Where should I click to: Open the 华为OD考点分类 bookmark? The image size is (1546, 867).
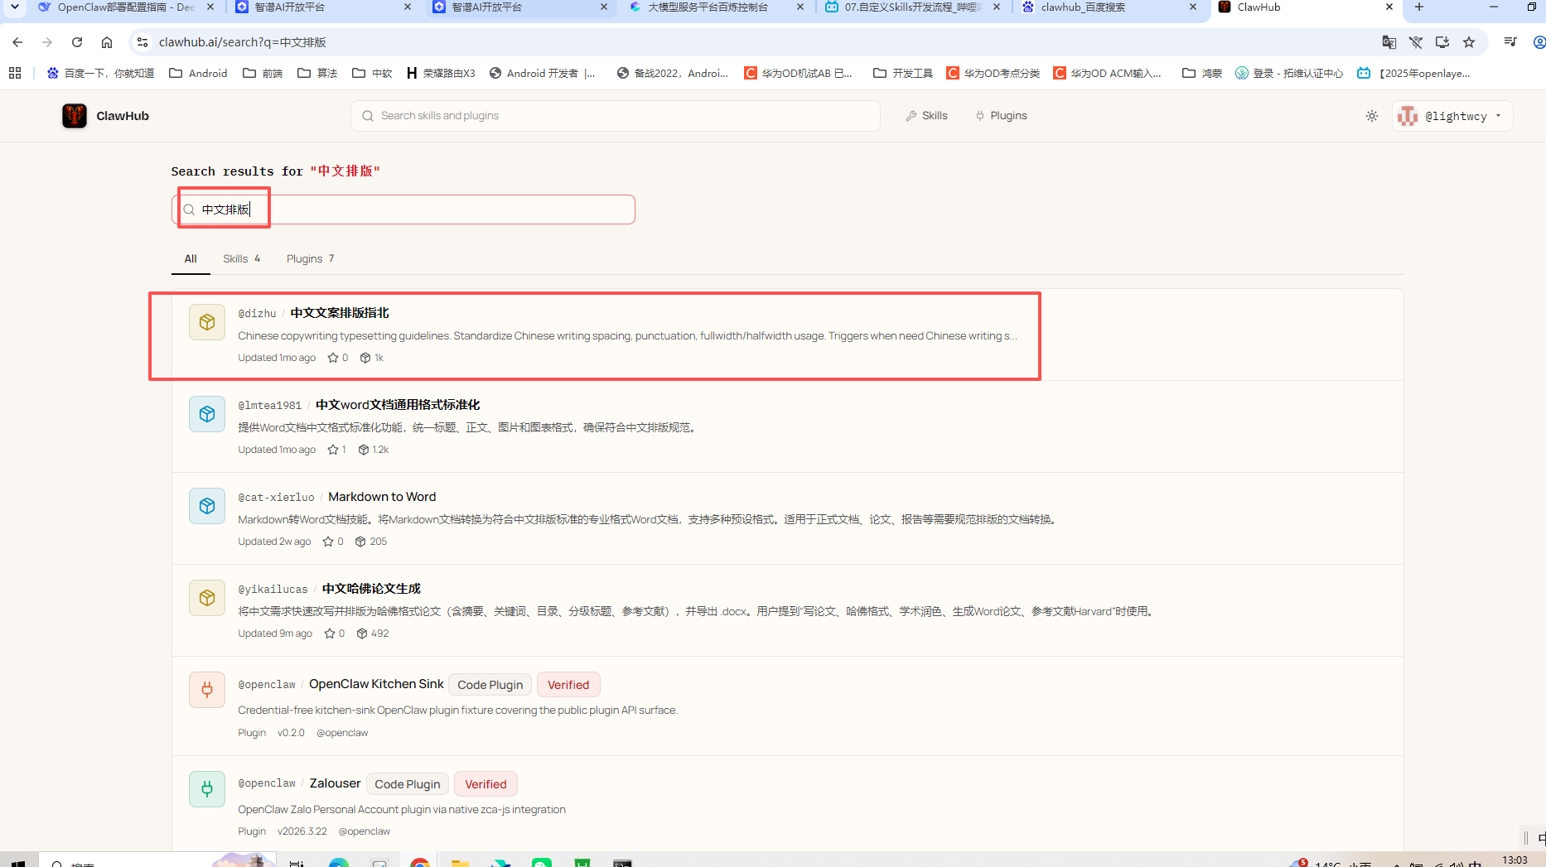[993, 73]
